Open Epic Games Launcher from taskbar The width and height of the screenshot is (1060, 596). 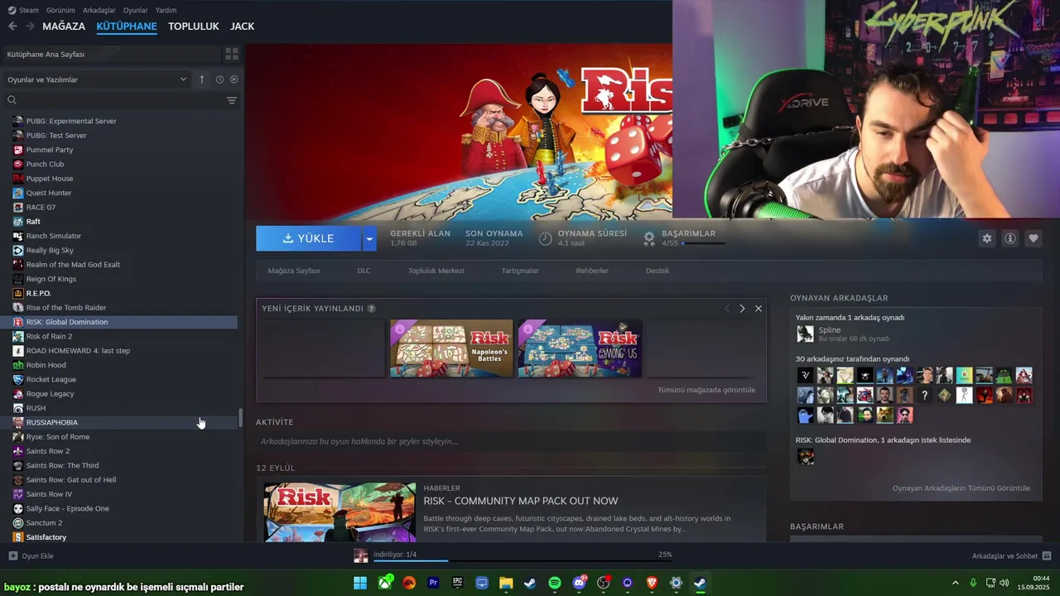[x=458, y=583]
